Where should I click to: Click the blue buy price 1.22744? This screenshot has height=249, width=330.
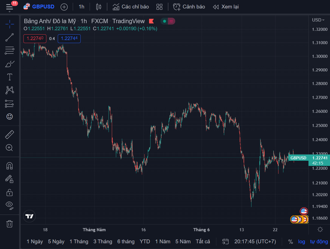coord(69,38)
